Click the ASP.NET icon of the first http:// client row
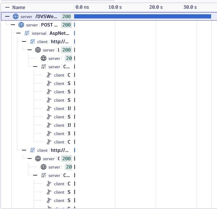This screenshot has width=217, height=209. click(x=32, y=41)
